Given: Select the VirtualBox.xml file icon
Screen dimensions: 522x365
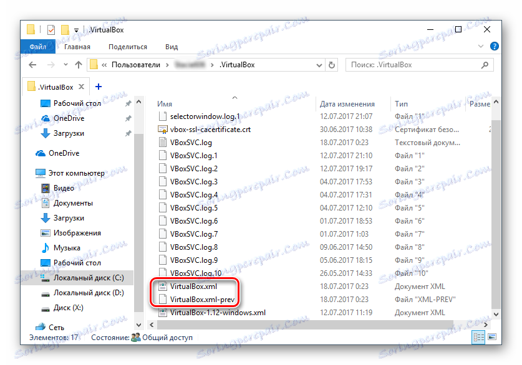Looking at the screenshot, I should click(162, 287).
